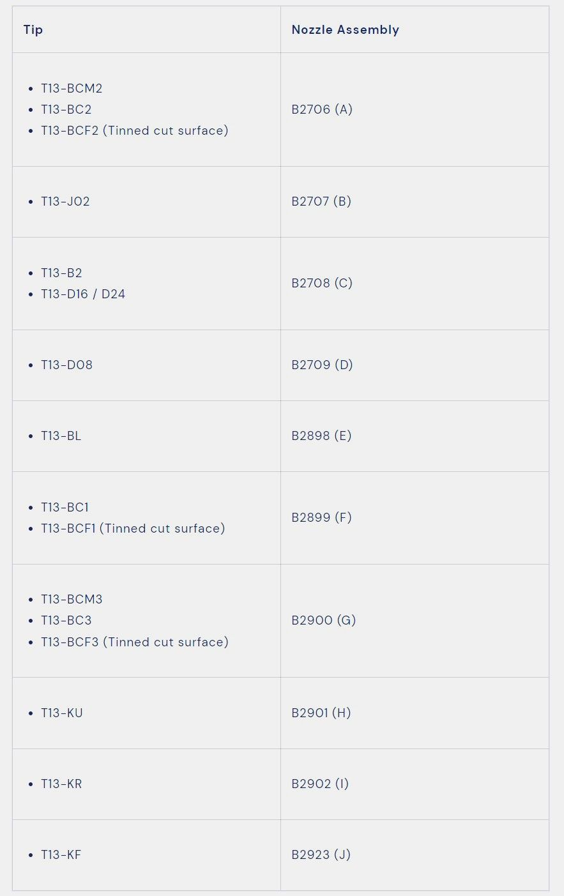This screenshot has width=564, height=896.
Task: Click nozzle assembly B2900 (G)
Action: click(x=323, y=620)
